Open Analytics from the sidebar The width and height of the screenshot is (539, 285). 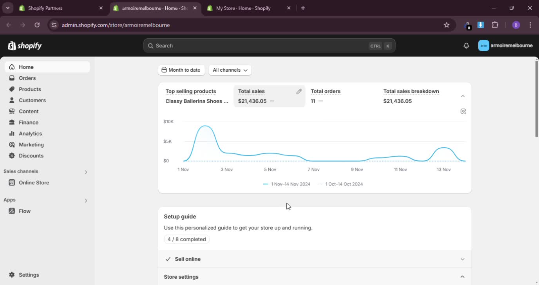(x=30, y=133)
